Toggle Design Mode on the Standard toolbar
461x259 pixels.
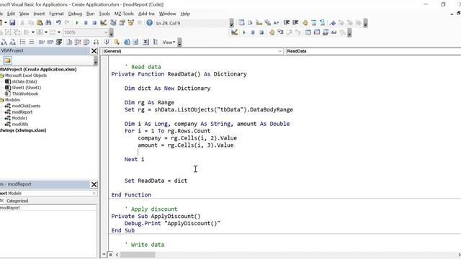[x=103, y=23]
